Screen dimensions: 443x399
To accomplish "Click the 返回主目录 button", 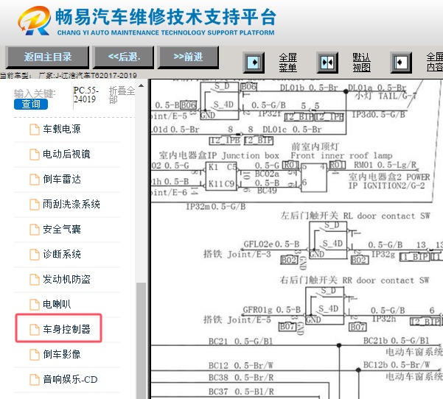I will pos(47,57).
